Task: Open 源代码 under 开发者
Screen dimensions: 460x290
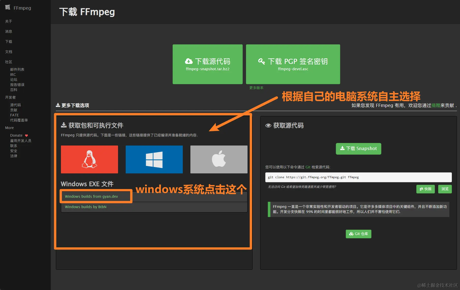Action: tap(15, 105)
